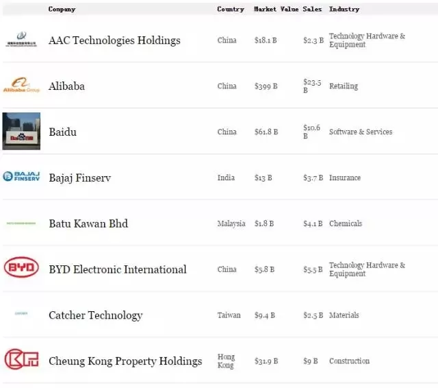Click the Cheung Kong Property logo

(21, 360)
